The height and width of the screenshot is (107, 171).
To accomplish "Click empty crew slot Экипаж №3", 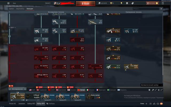I will [x=48, y=97].
